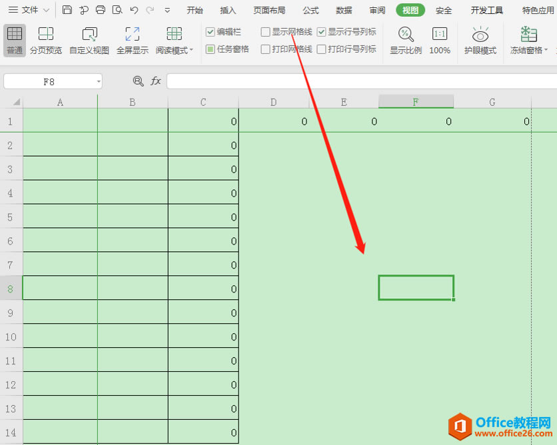Open the 审阅 Review tab

pos(377,10)
